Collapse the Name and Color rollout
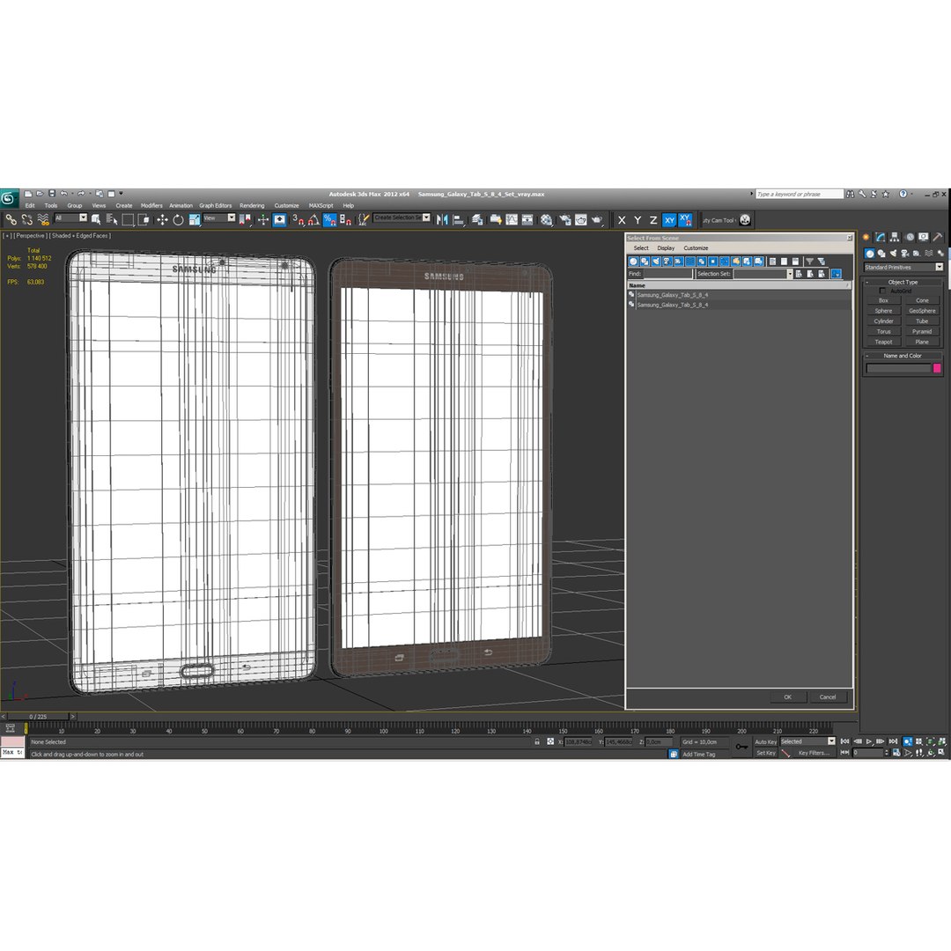Screen dimensions: 951x951 click(x=903, y=356)
